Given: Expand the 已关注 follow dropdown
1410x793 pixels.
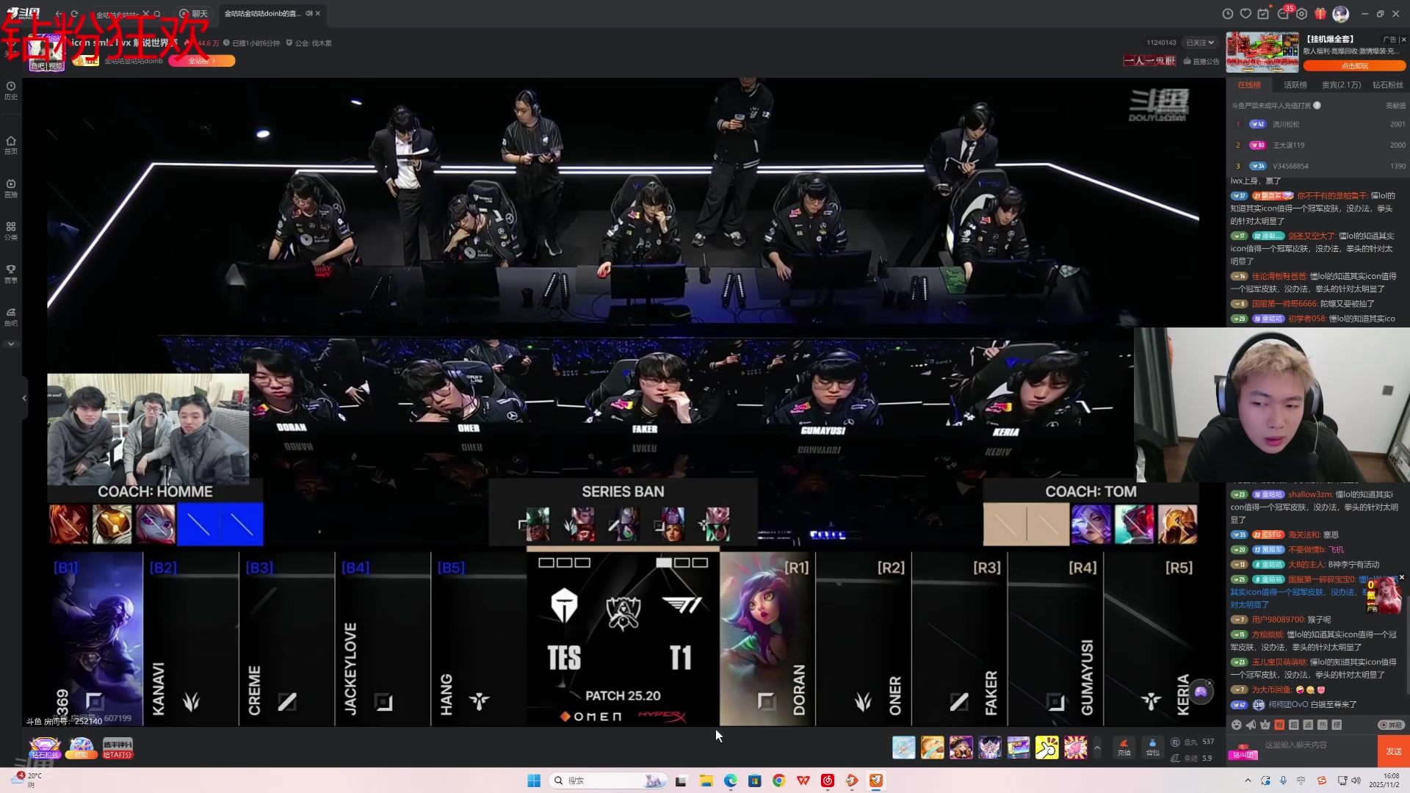Looking at the screenshot, I should [1200, 43].
